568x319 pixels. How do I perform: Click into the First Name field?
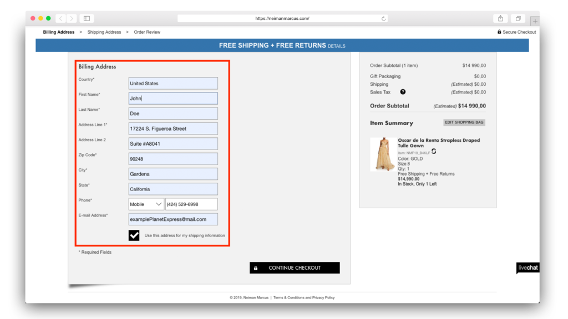173,99
